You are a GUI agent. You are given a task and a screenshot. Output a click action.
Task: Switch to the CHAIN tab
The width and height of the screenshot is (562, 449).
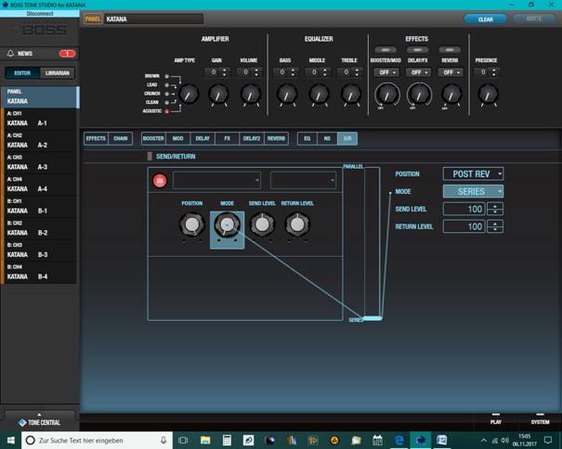(x=121, y=138)
